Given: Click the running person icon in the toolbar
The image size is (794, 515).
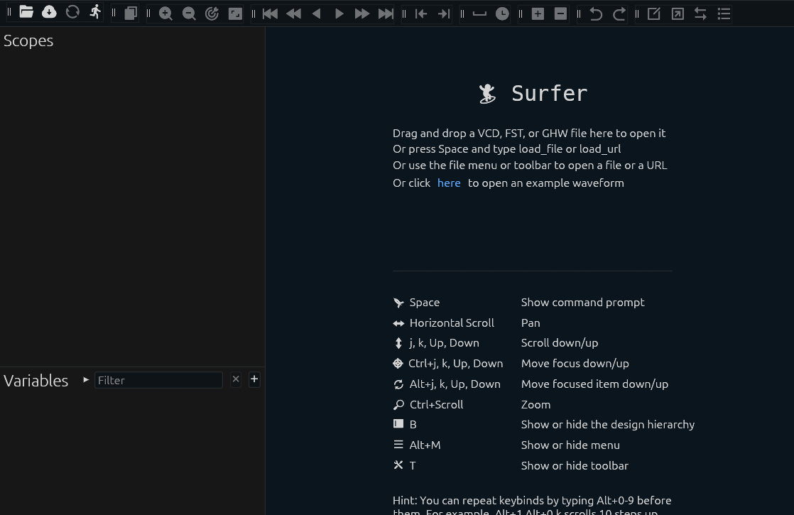Looking at the screenshot, I should click(95, 12).
